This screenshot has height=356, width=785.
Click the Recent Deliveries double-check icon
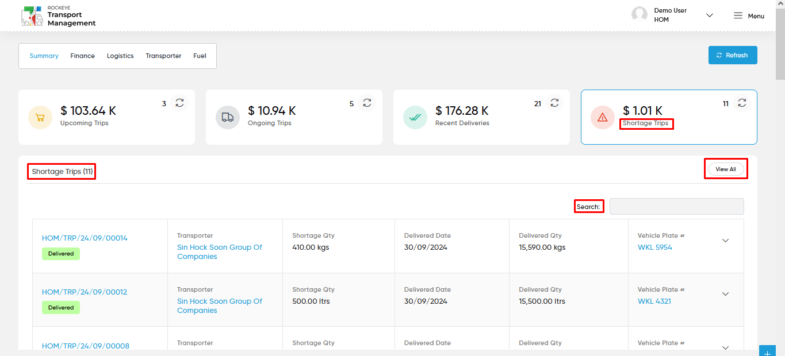pos(415,117)
